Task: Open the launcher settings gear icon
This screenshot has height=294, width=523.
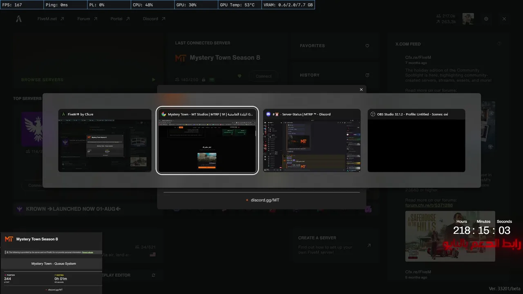Action: (486, 19)
